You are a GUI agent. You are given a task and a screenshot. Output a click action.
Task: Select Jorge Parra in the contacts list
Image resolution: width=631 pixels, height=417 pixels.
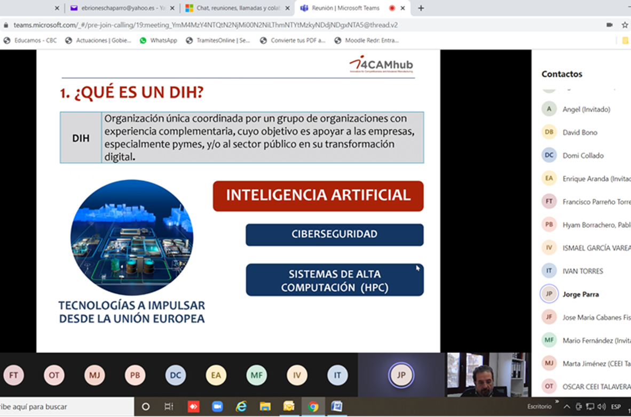point(580,294)
